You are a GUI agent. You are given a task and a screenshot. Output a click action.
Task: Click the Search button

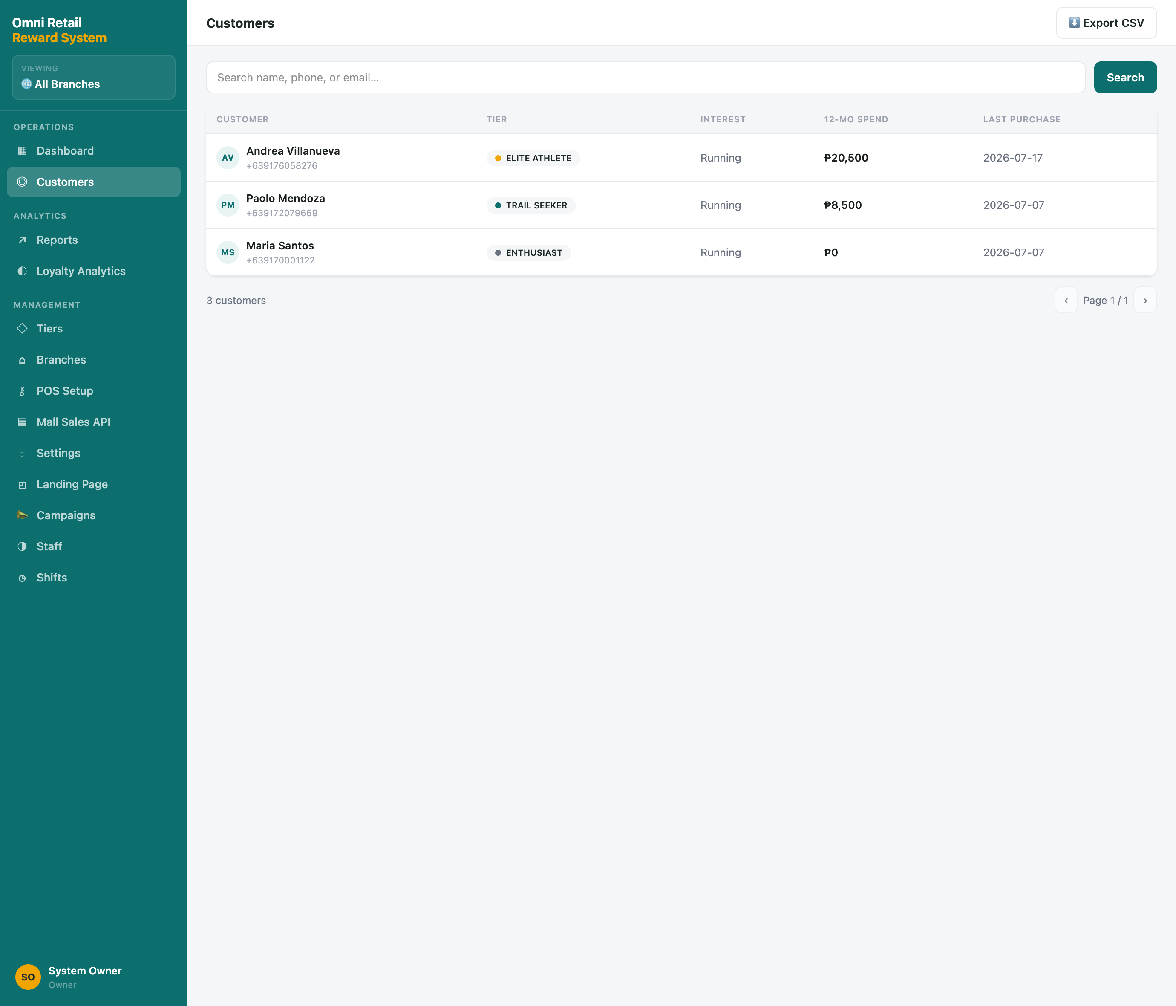(1125, 78)
